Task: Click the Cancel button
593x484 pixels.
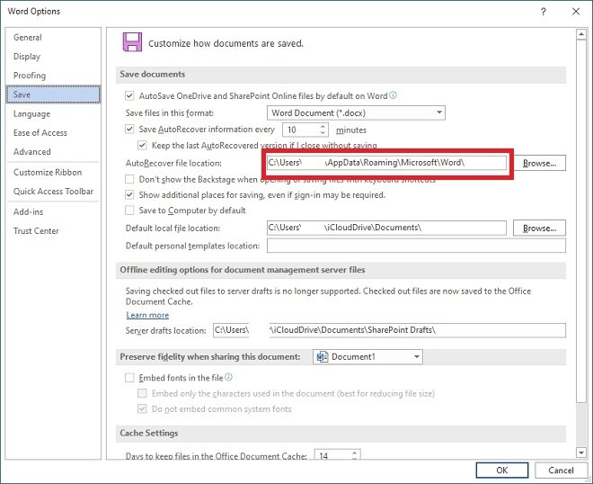Action: pyautogui.click(x=561, y=470)
